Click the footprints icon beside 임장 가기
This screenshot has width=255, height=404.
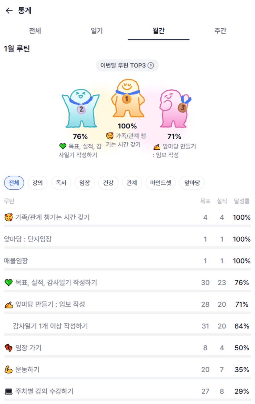9,348
